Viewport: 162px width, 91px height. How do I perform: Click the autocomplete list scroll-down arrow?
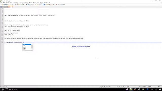pos(32,50)
